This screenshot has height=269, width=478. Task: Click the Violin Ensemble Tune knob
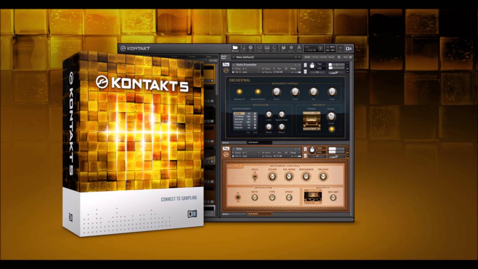(313, 66)
